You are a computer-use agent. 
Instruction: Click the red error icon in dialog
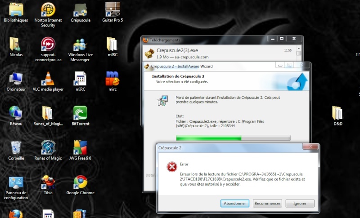(x=172, y=167)
